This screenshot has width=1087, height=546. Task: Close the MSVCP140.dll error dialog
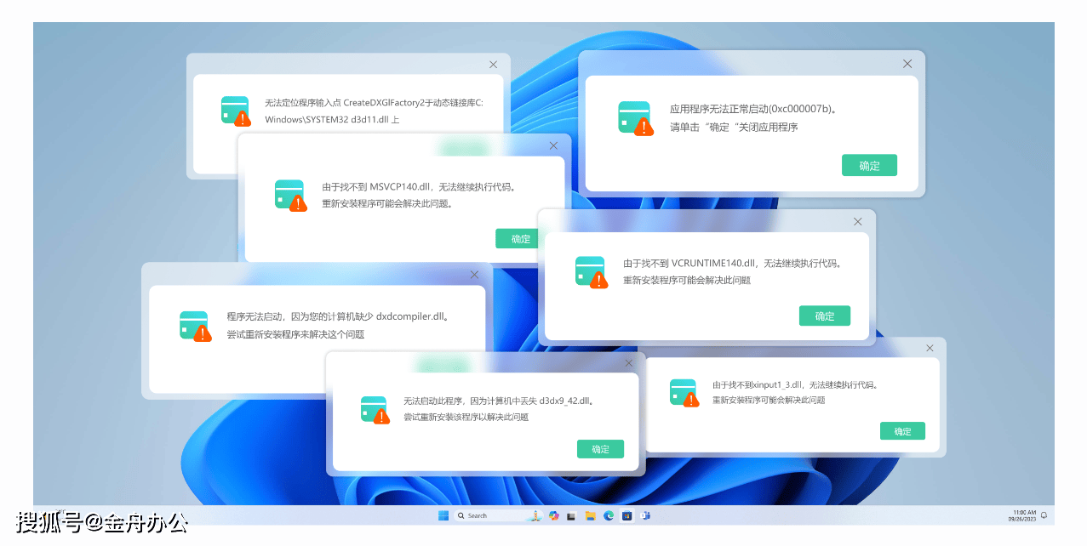pyautogui.click(x=554, y=145)
